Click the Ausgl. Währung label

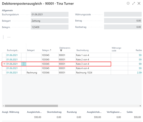coord(11,112)
